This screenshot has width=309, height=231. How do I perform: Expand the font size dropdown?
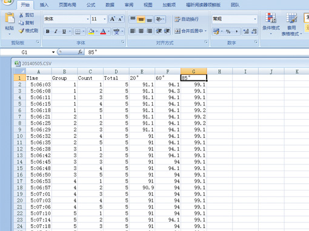tap(105, 19)
